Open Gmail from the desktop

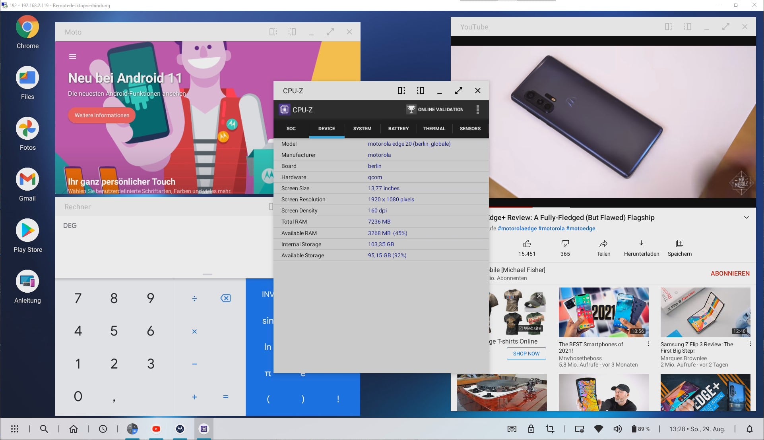tap(27, 179)
